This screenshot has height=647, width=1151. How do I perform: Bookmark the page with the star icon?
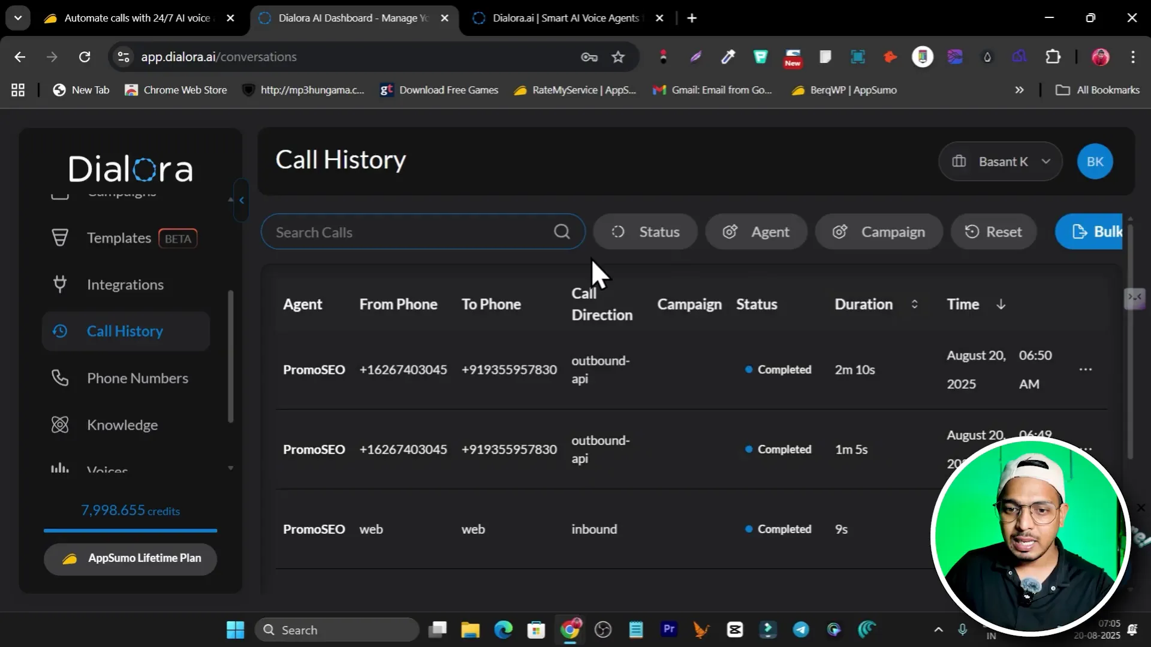pos(618,57)
